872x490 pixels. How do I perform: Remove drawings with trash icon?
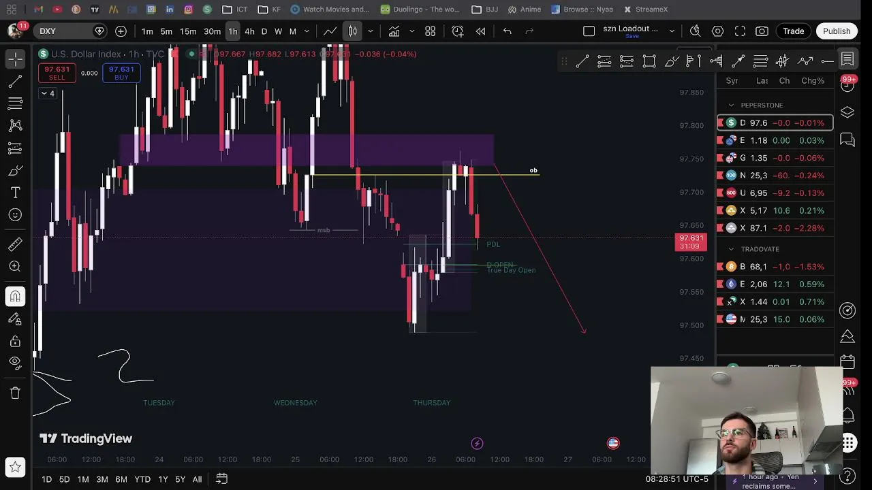coord(15,393)
